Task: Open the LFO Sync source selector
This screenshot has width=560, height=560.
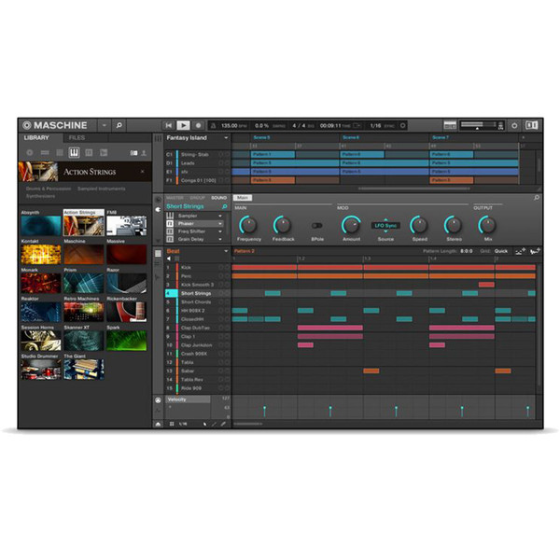Action: (x=385, y=225)
